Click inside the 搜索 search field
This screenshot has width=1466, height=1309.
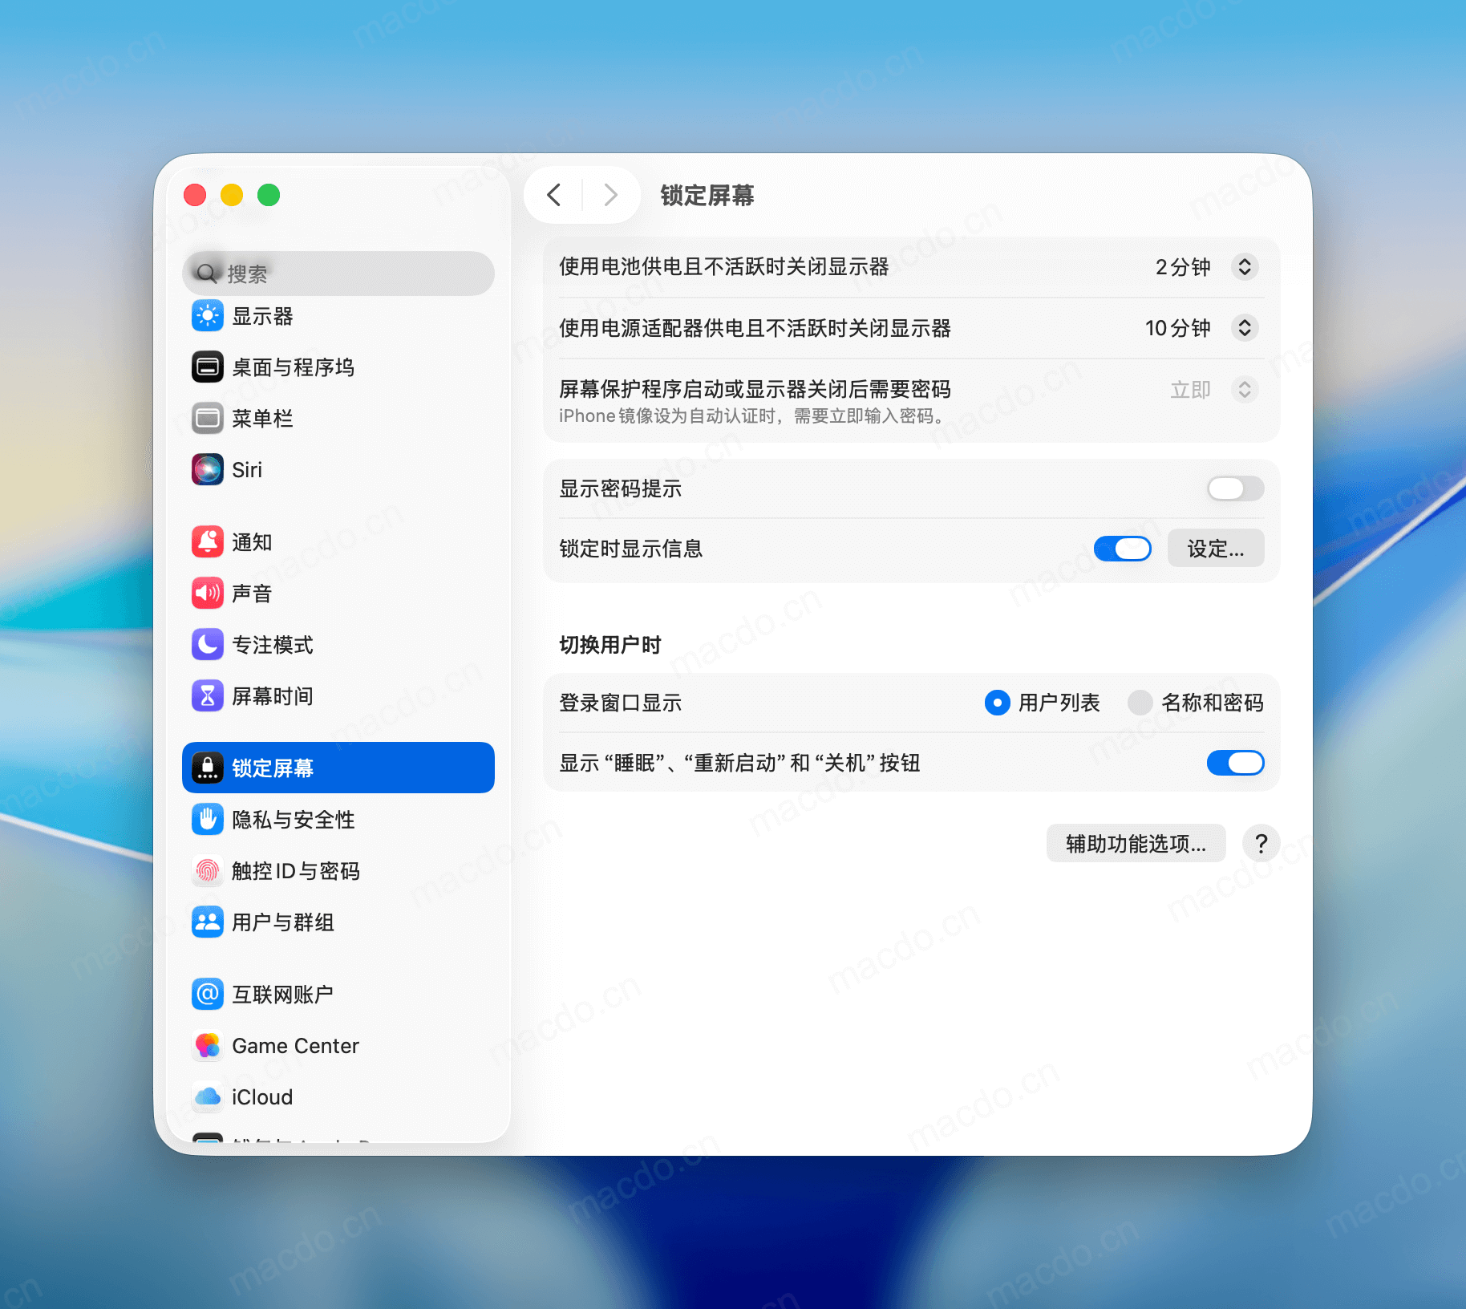pyautogui.click(x=337, y=273)
